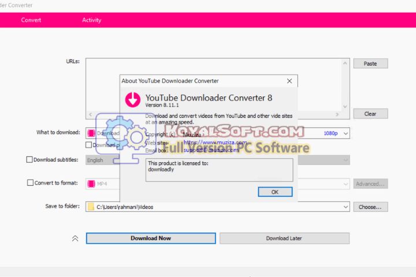Collapse options with double chevron icon
416x277 pixels.
click(75, 238)
